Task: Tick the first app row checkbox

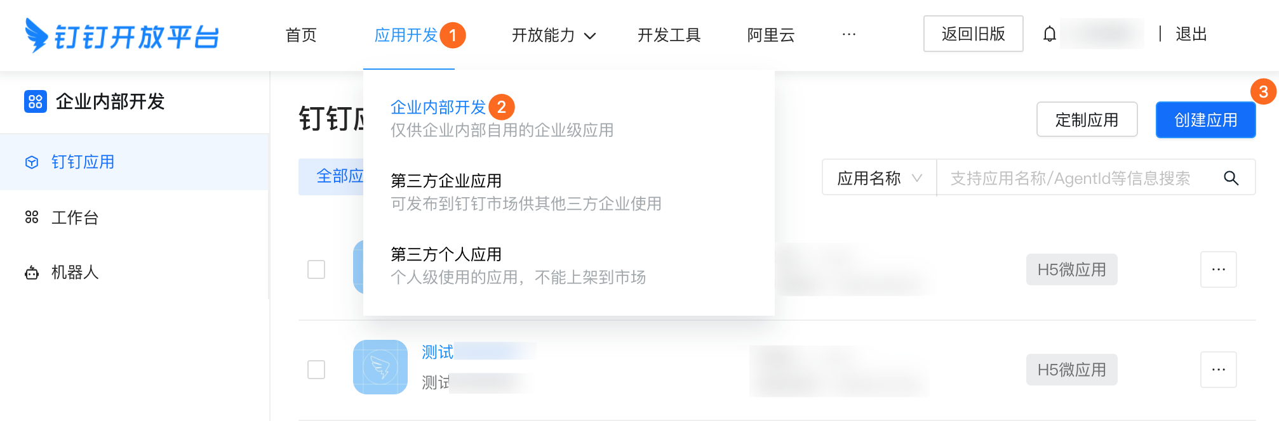Action: (x=316, y=269)
